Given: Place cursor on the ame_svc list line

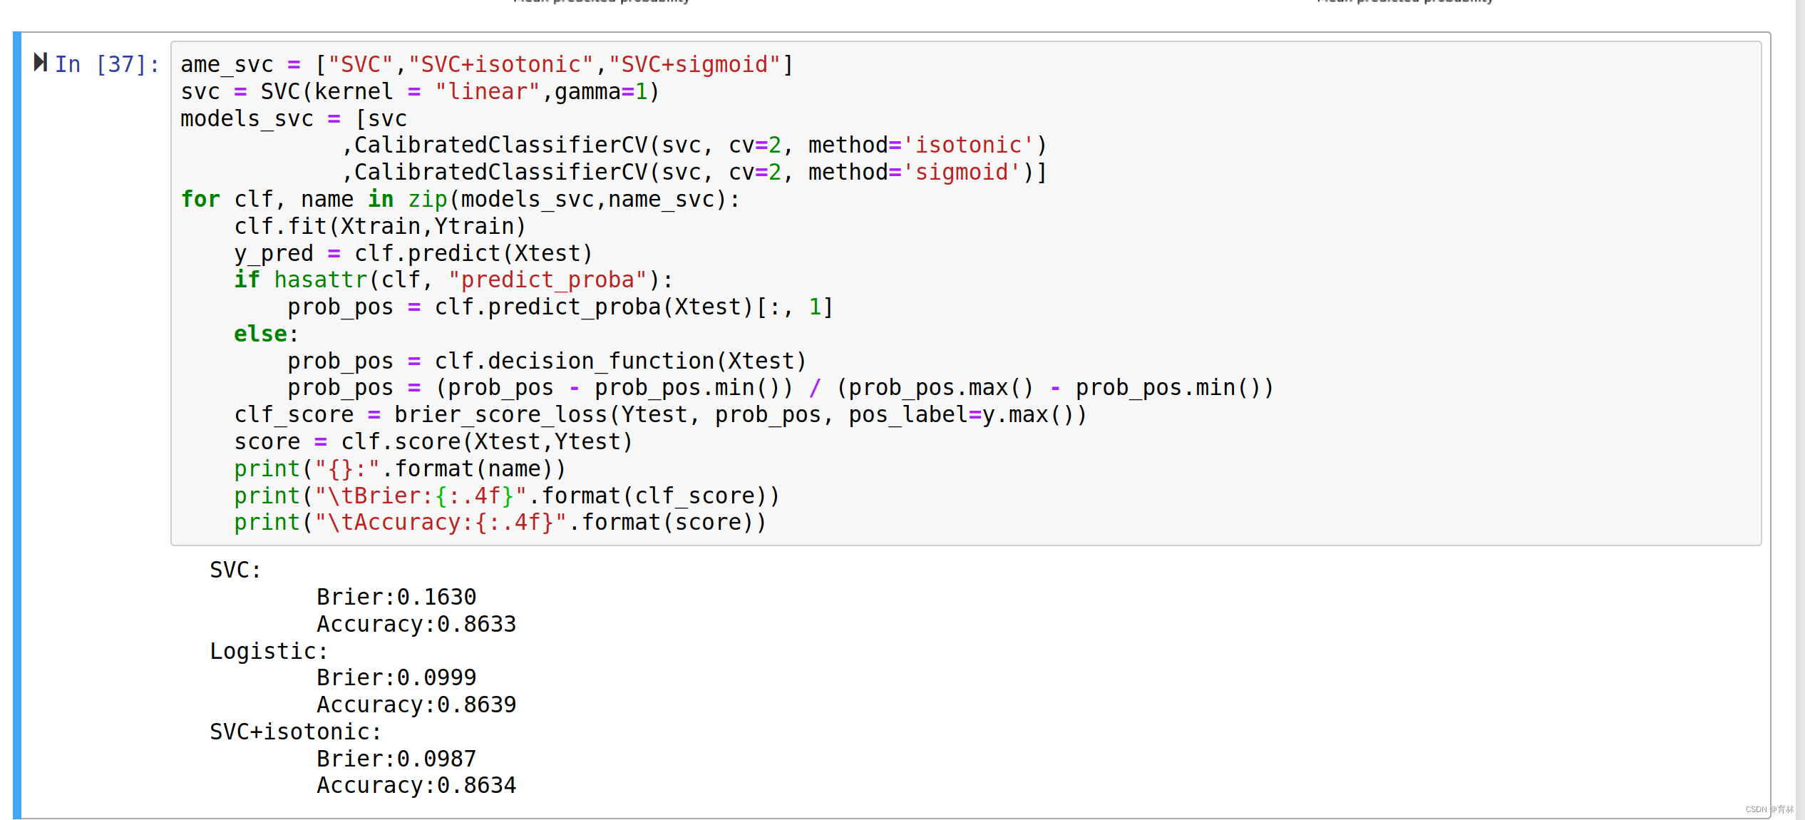Looking at the screenshot, I should tap(486, 65).
